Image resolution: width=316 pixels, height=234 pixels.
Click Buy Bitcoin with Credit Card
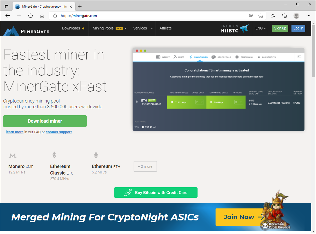tap(156, 193)
